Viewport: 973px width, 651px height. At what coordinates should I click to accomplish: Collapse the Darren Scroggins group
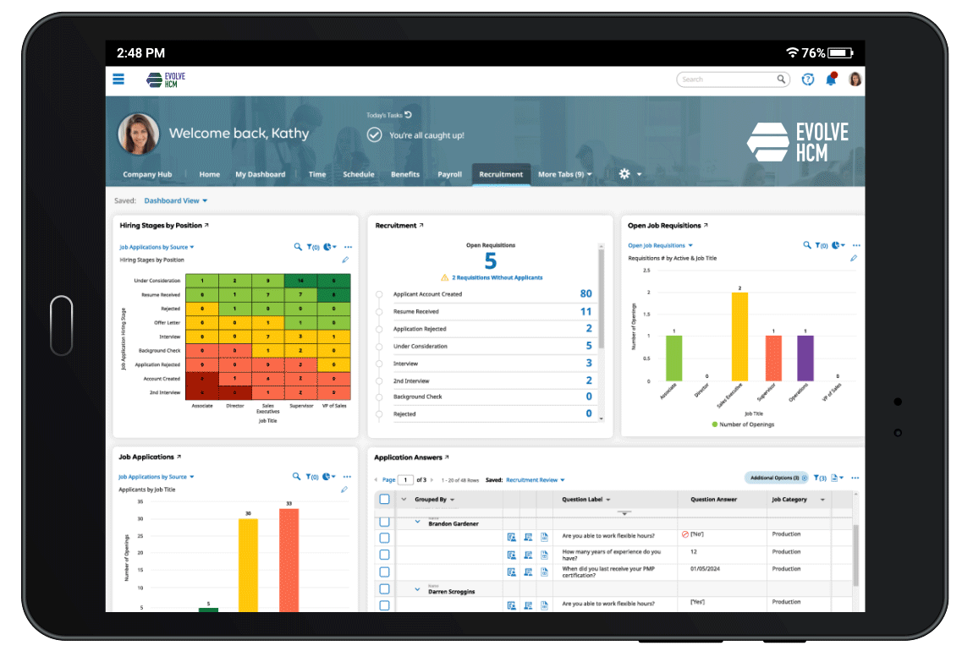tap(417, 589)
